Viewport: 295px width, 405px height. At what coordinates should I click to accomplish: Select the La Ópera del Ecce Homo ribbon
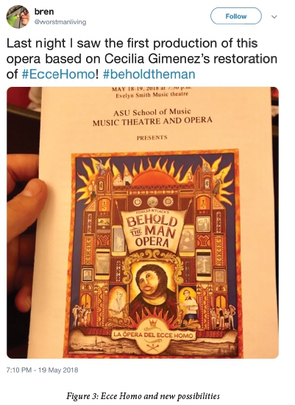point(152,335)
